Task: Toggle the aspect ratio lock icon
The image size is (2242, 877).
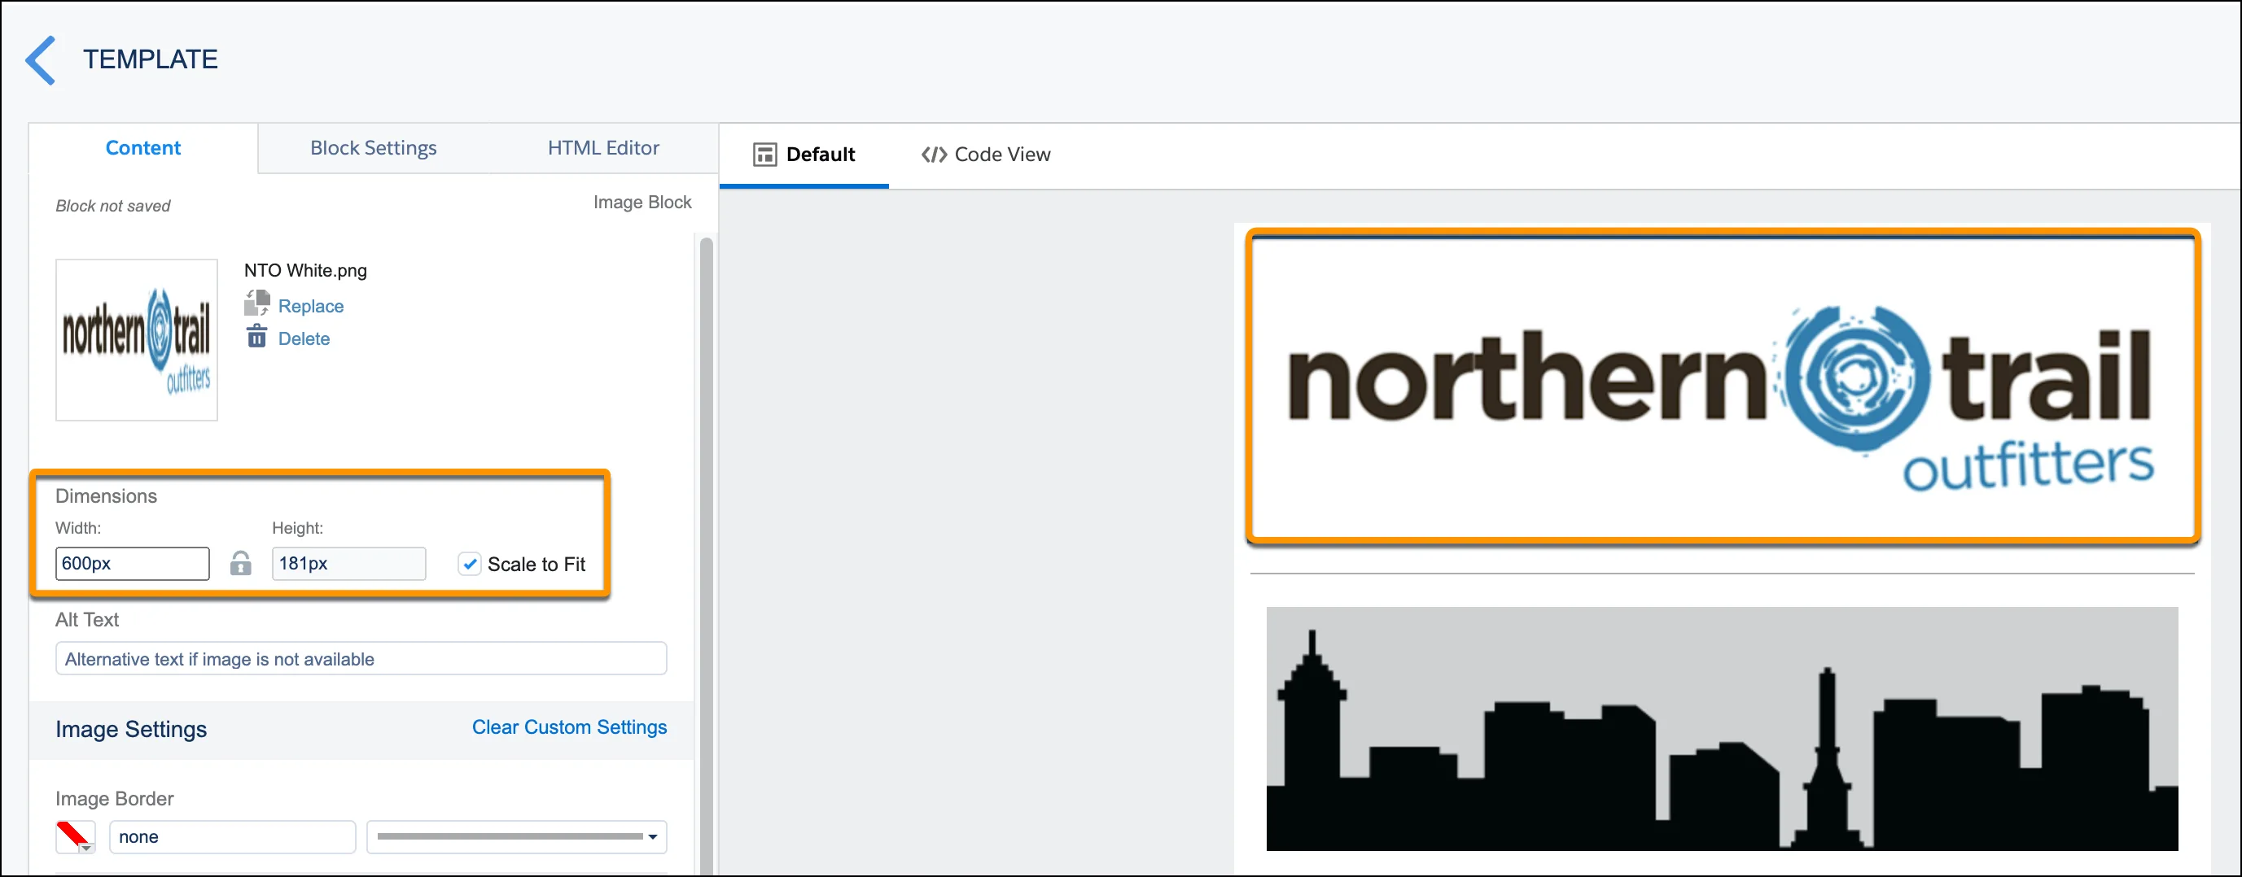Action: click(x=241, y=564)
